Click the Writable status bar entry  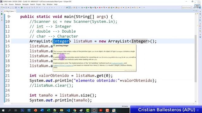[125, 106]
